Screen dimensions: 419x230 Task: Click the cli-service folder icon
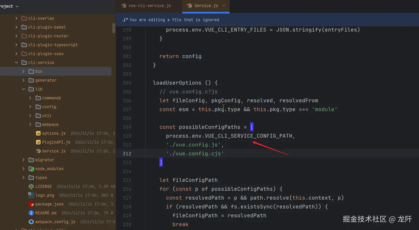point(24,63)
